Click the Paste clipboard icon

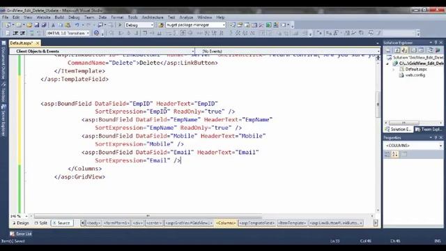pyautogui.click(x=68, y=25)
